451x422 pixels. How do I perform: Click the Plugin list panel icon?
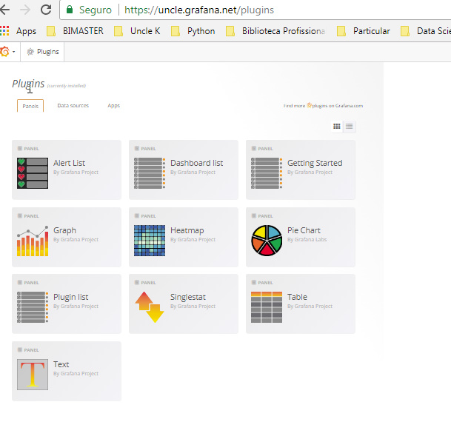point(33,307)
